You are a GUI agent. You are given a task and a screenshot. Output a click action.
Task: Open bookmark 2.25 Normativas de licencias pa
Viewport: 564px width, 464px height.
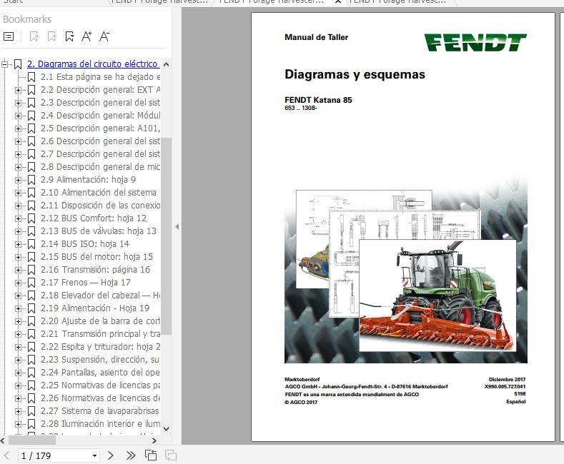(x=100, y=385)
